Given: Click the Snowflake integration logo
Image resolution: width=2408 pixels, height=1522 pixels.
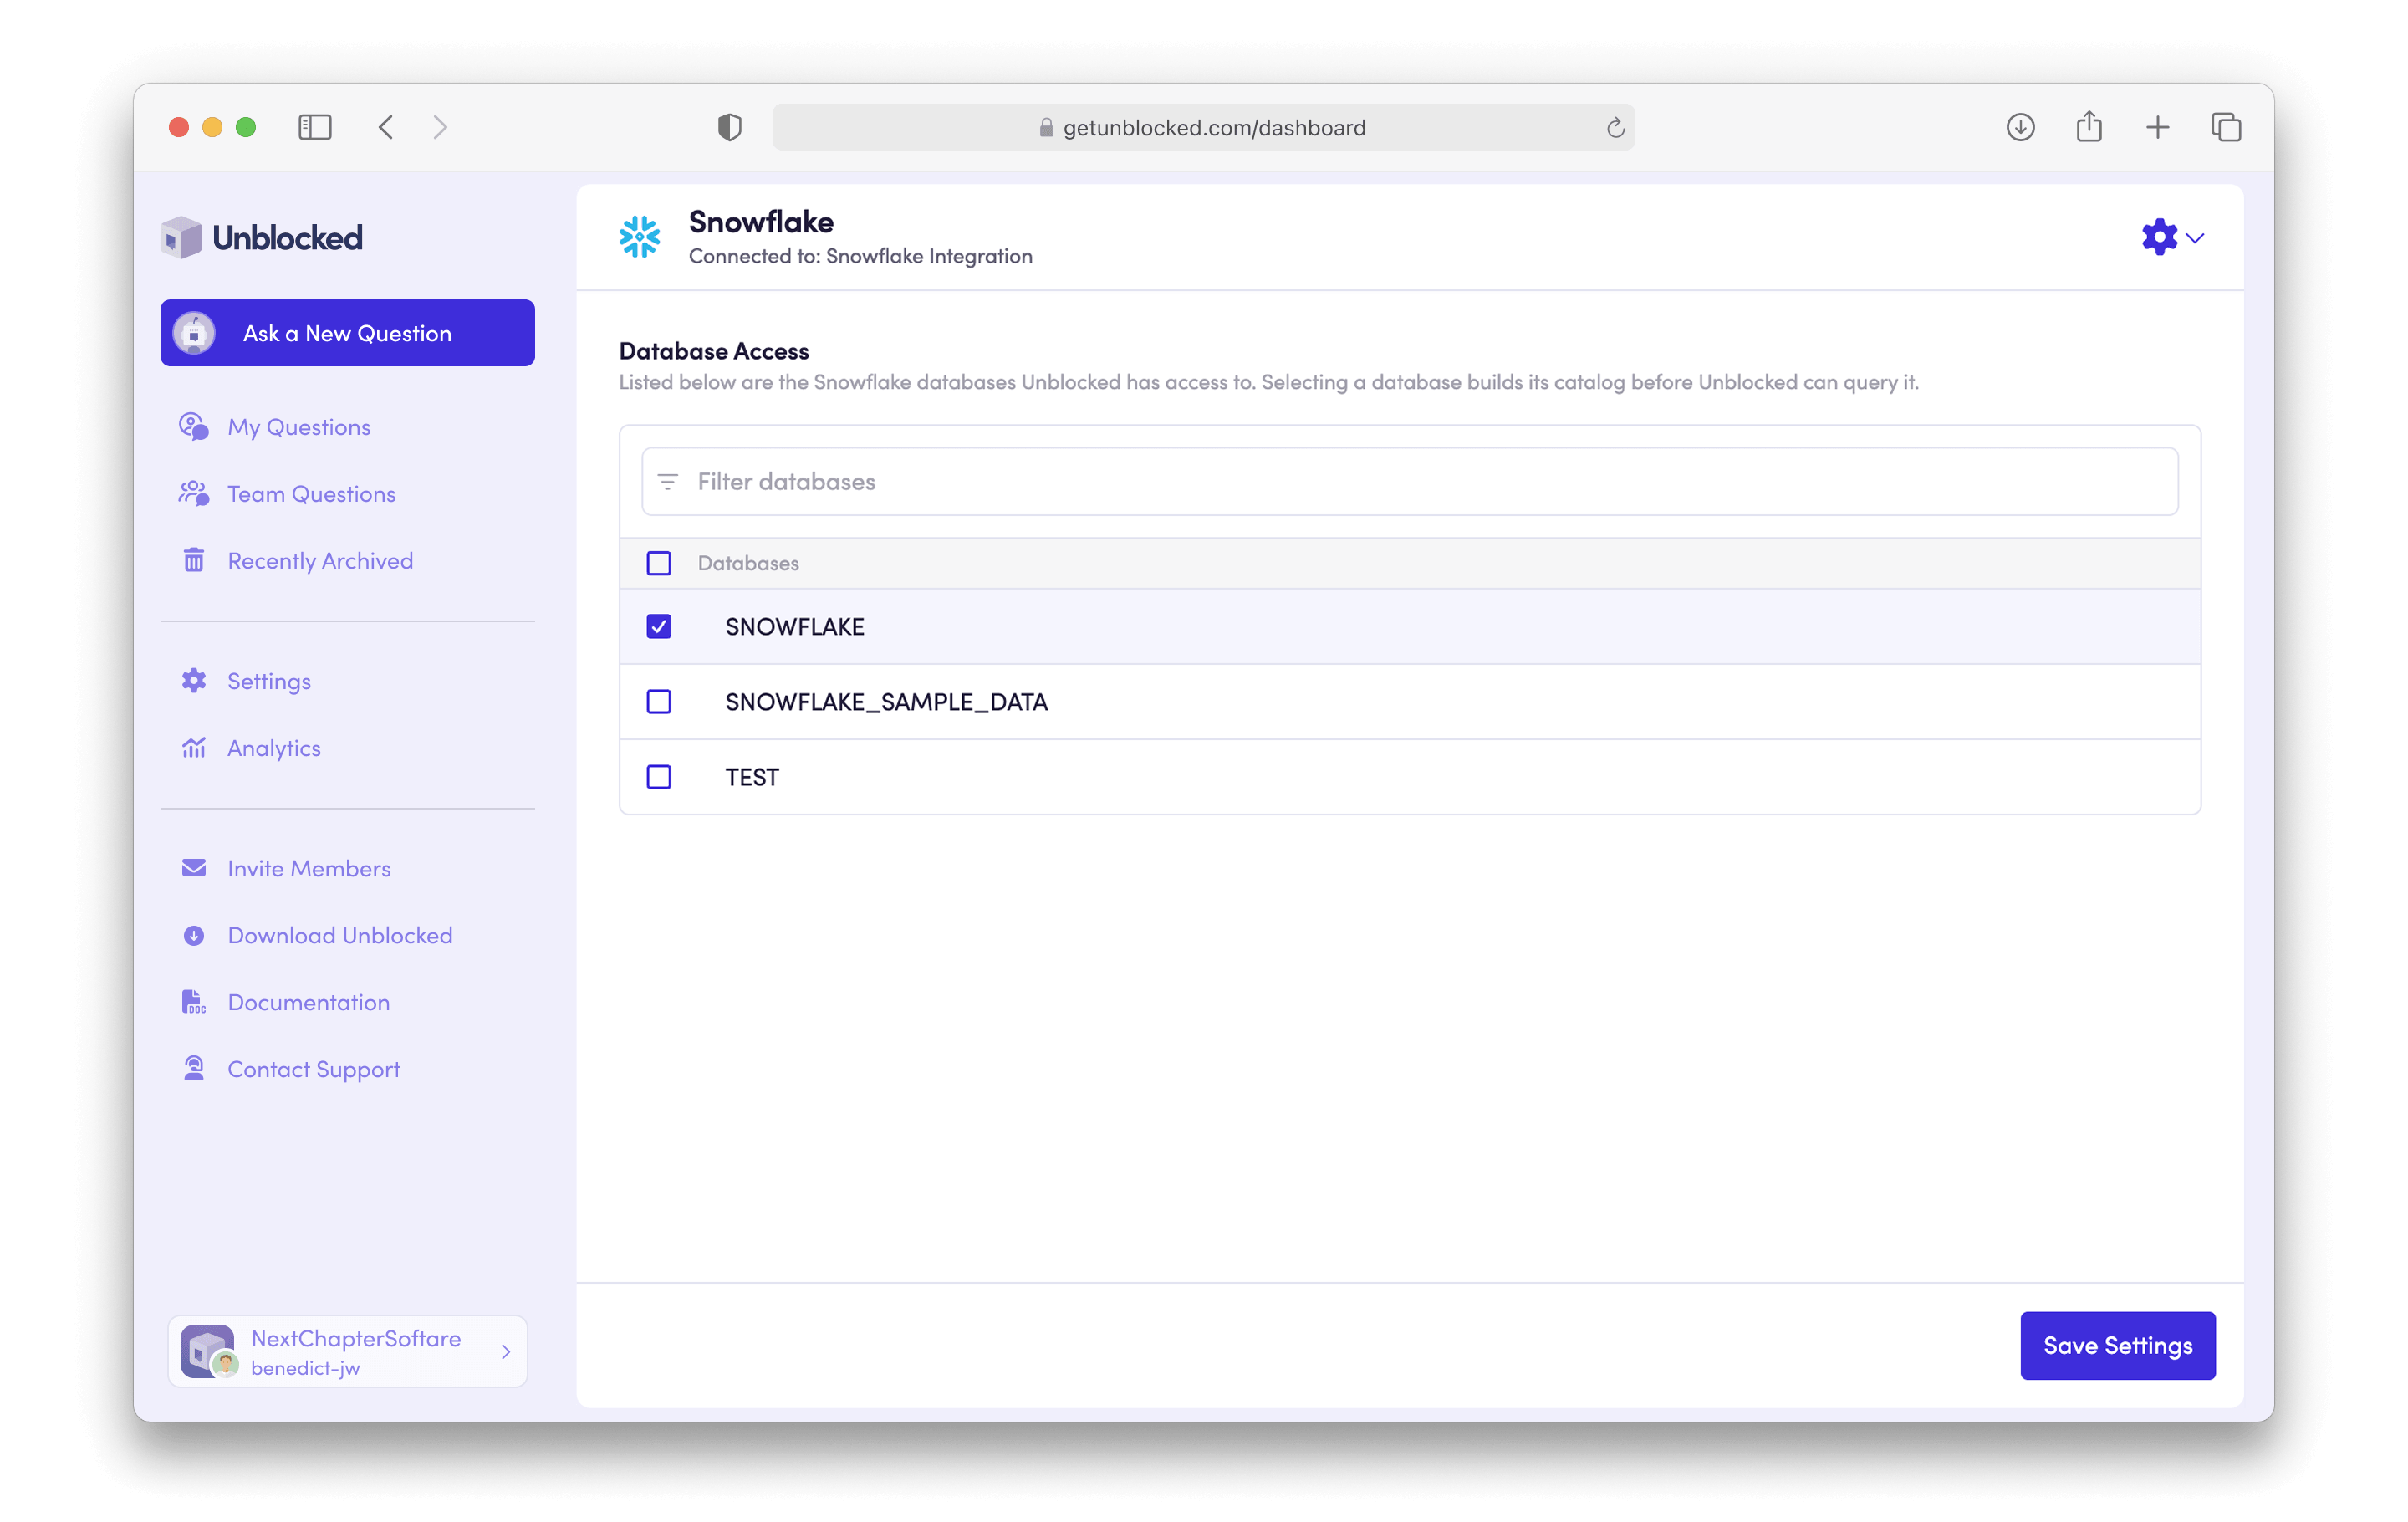Looking at the screenshot, I should coord(640,237).
